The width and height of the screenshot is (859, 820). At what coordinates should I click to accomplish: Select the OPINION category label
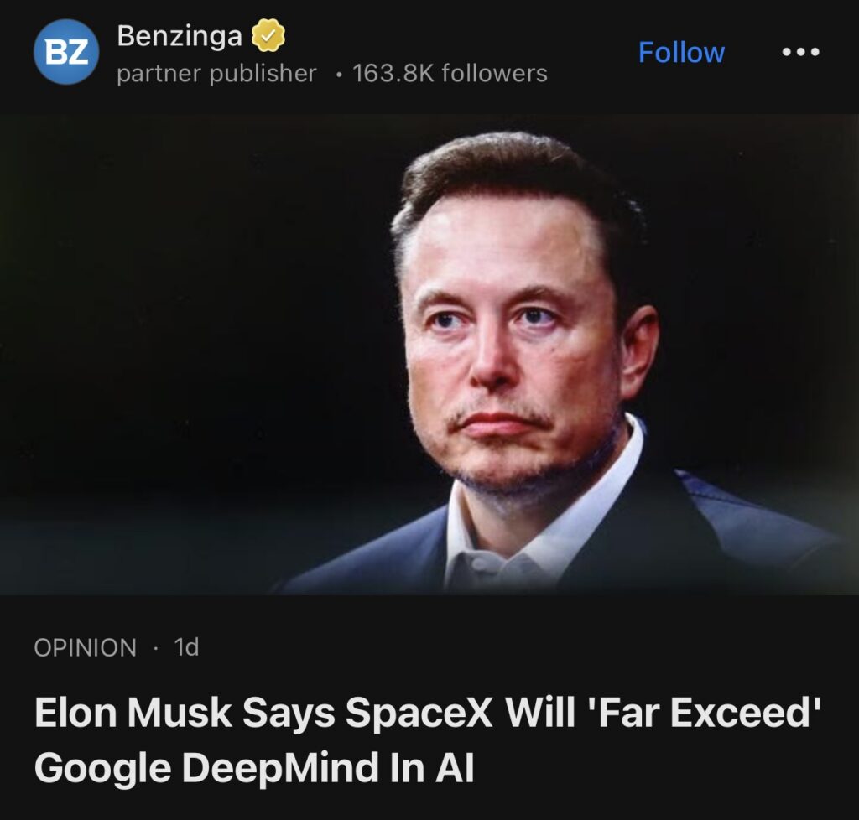coord(85,647)
